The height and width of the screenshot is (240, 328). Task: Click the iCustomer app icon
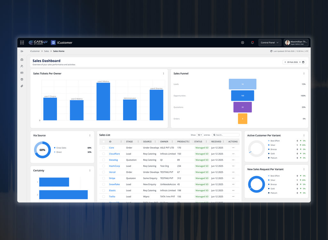pyautogui.click(x=53, y=43)
